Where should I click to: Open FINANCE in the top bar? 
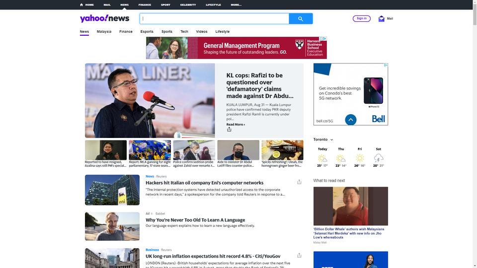[x=145, y=5]
